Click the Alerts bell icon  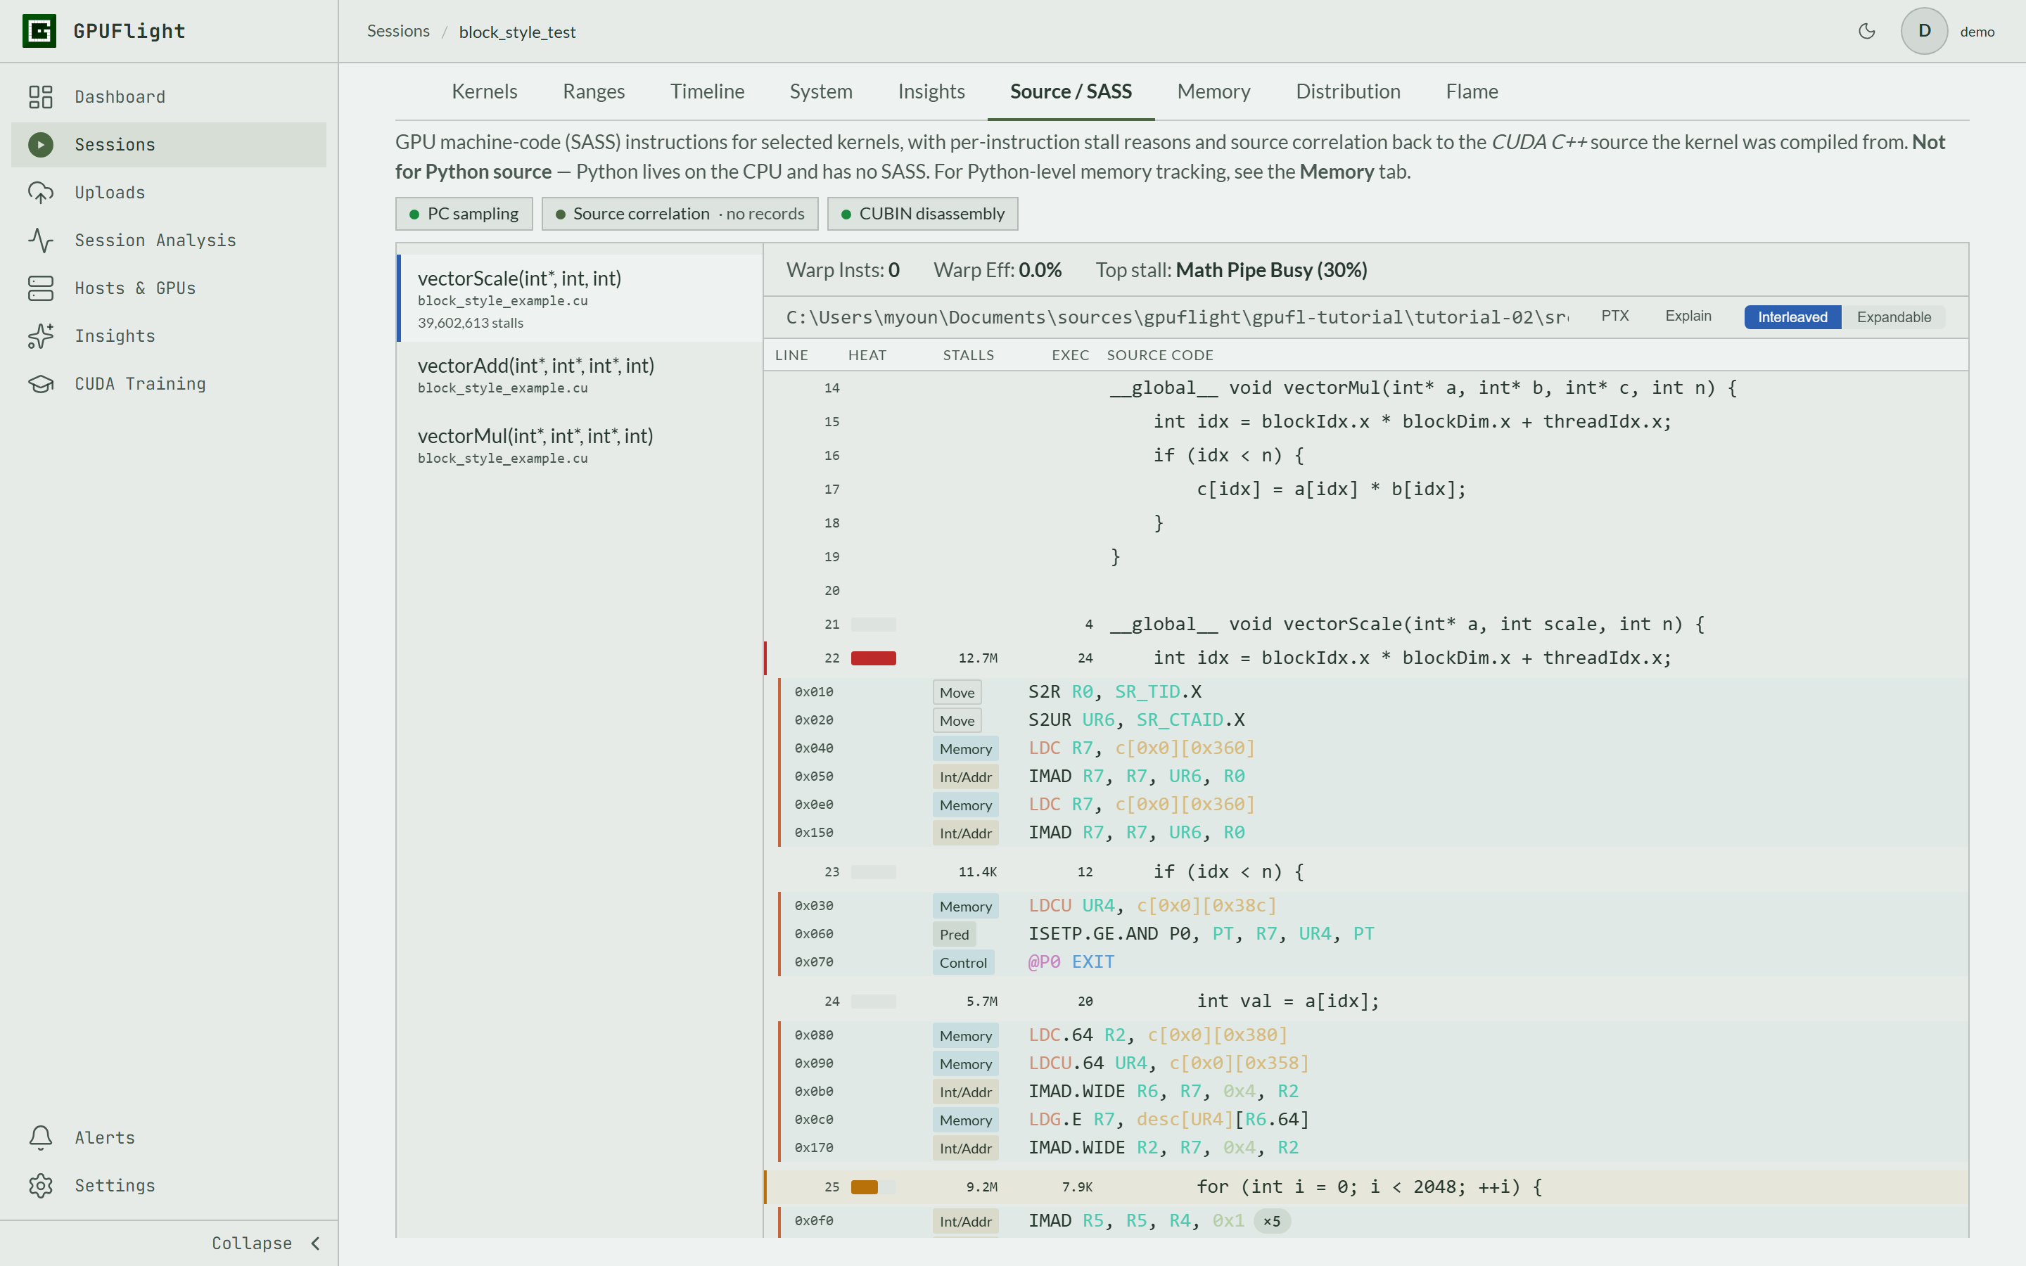click(x=40, y=1137)
